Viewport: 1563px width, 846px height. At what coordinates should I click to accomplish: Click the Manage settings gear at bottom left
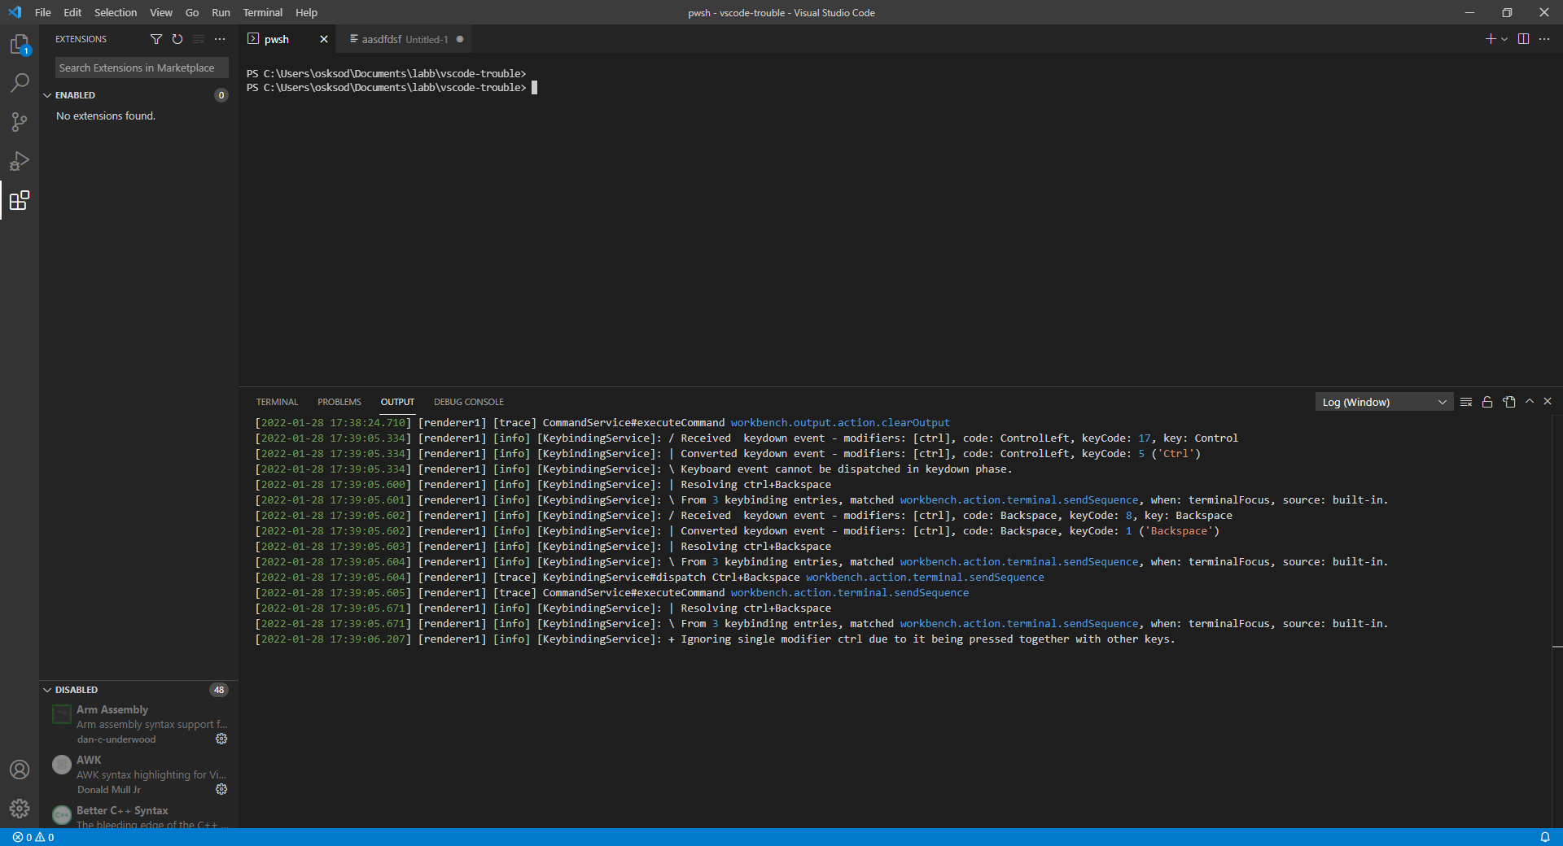(20, 809)
